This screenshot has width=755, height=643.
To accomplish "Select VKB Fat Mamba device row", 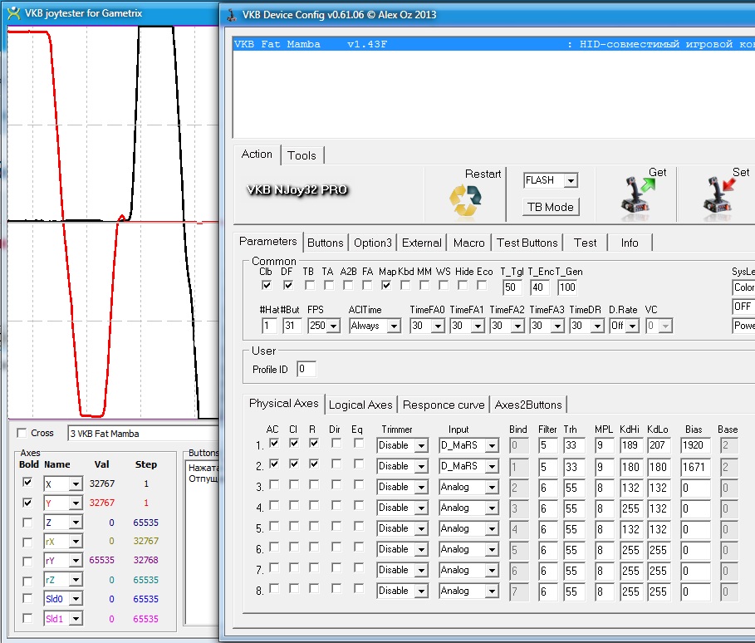I will point(493,44).
